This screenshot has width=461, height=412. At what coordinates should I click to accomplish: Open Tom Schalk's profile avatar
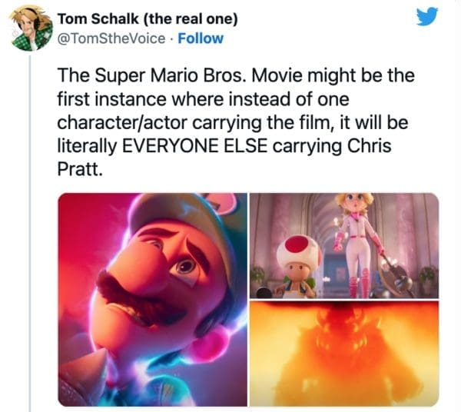31,28
